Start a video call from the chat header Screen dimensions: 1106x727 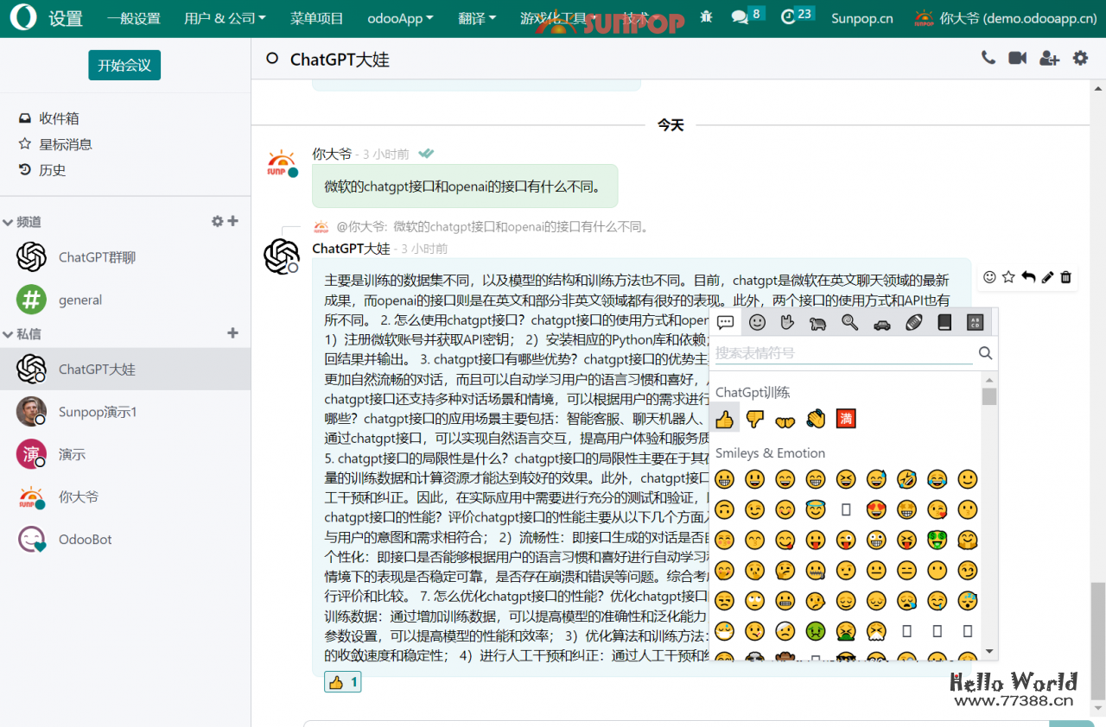[1017, 58]
